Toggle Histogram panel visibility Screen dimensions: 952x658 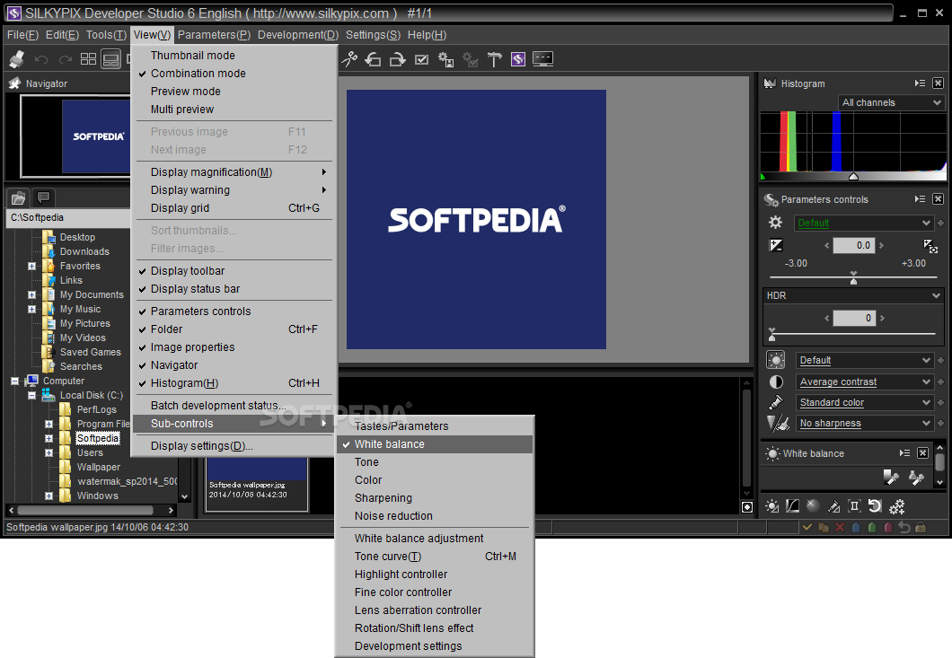point(234,383)
